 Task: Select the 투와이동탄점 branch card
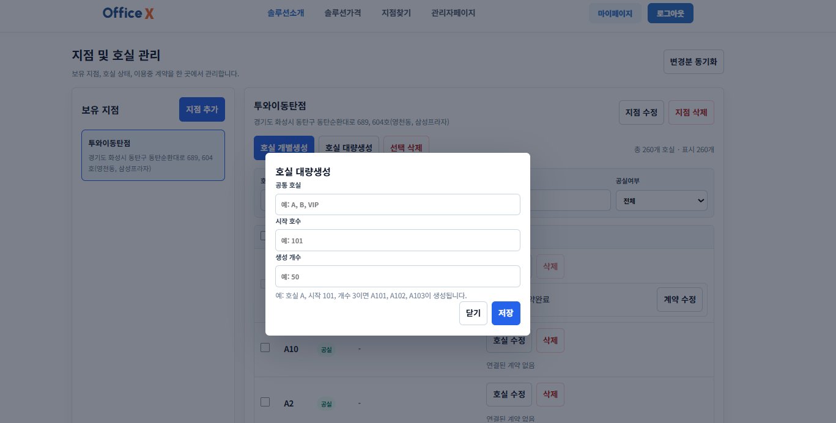[153, 155]
